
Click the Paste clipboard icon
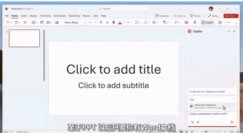tap(16, 23)
